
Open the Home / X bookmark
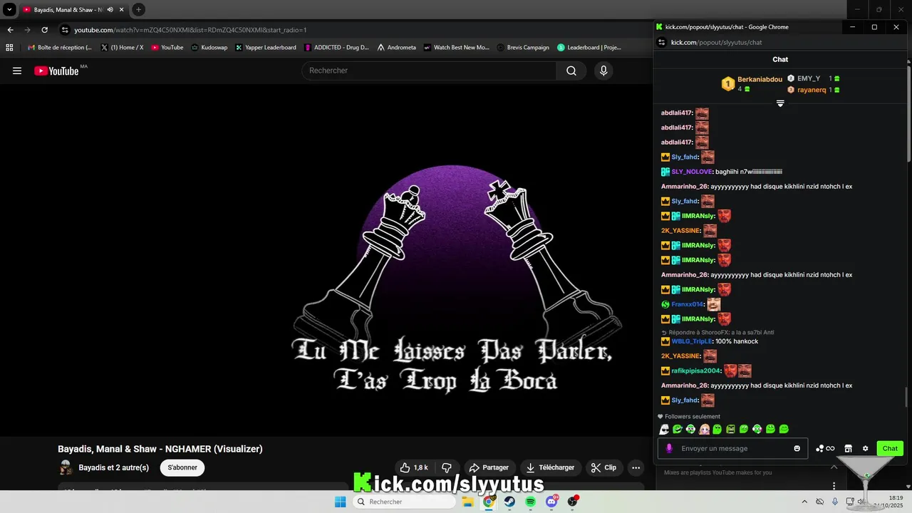[122, 48]
